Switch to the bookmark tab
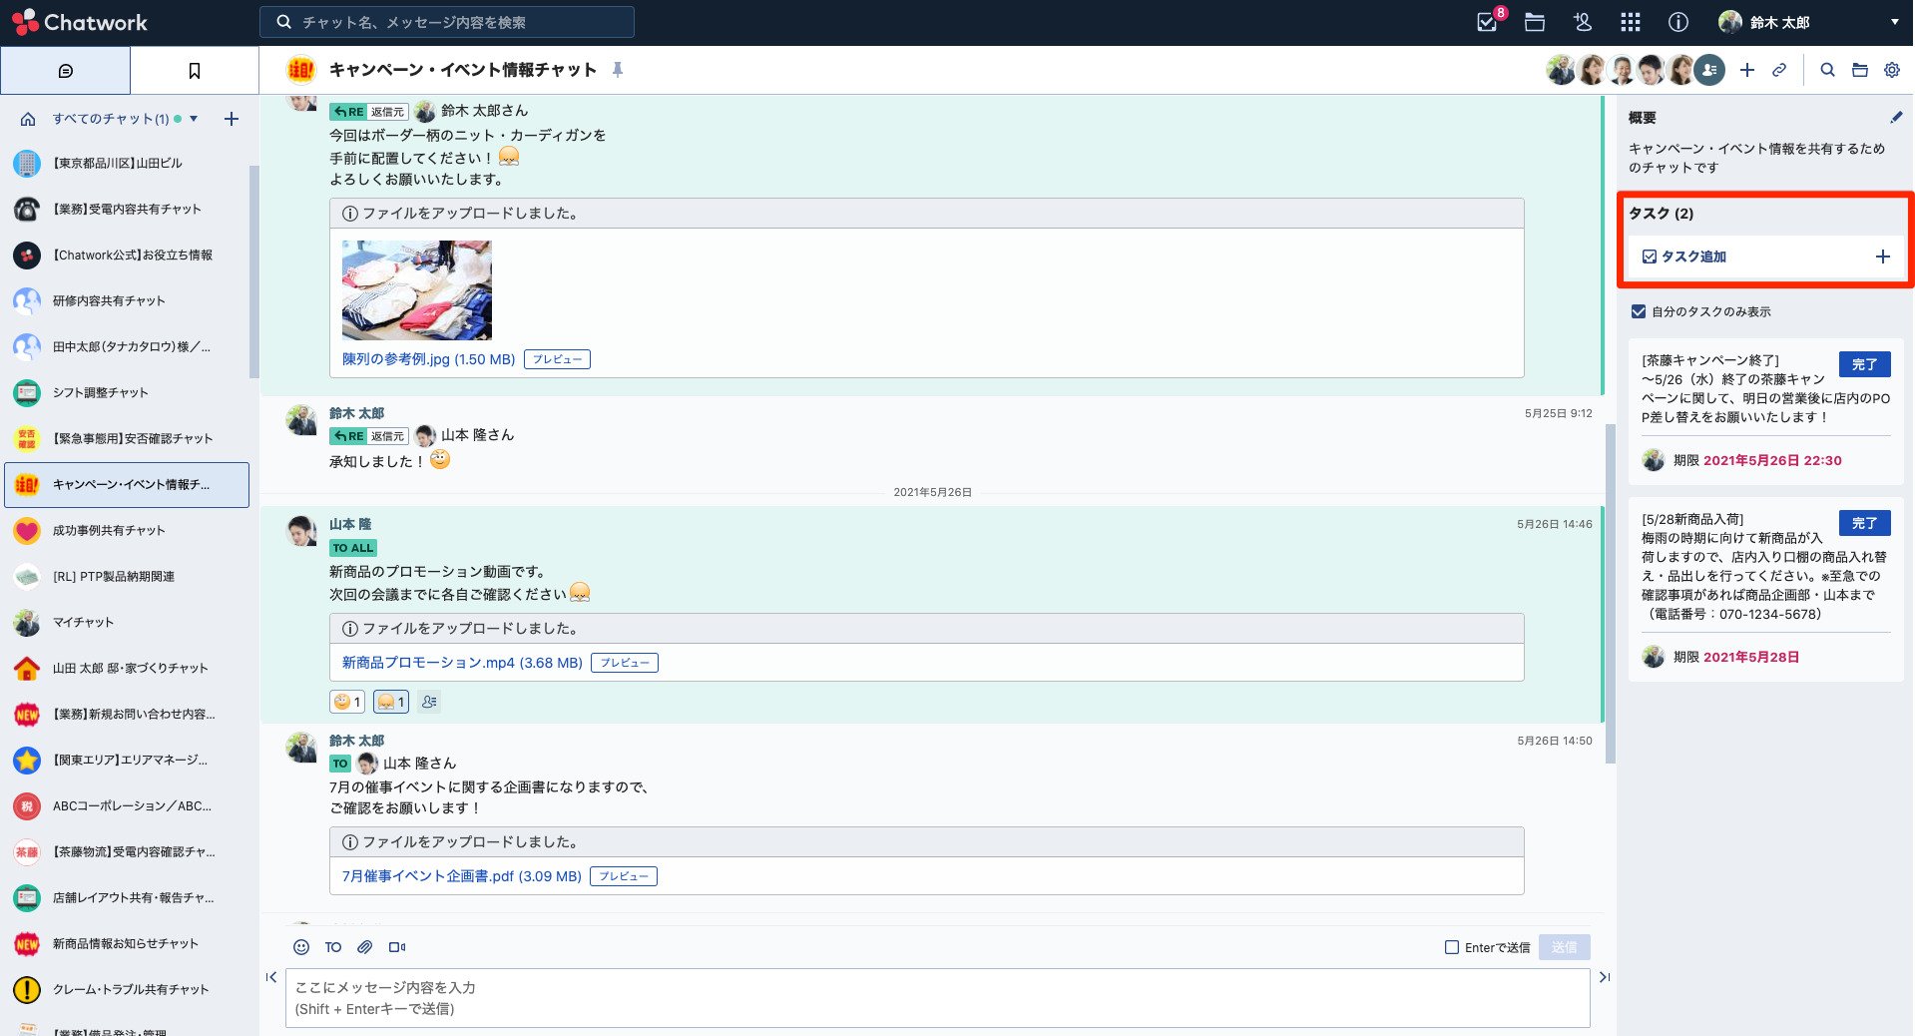Screen dimensions: 1915x1036 pyautogui.click(x=195, y=71)
